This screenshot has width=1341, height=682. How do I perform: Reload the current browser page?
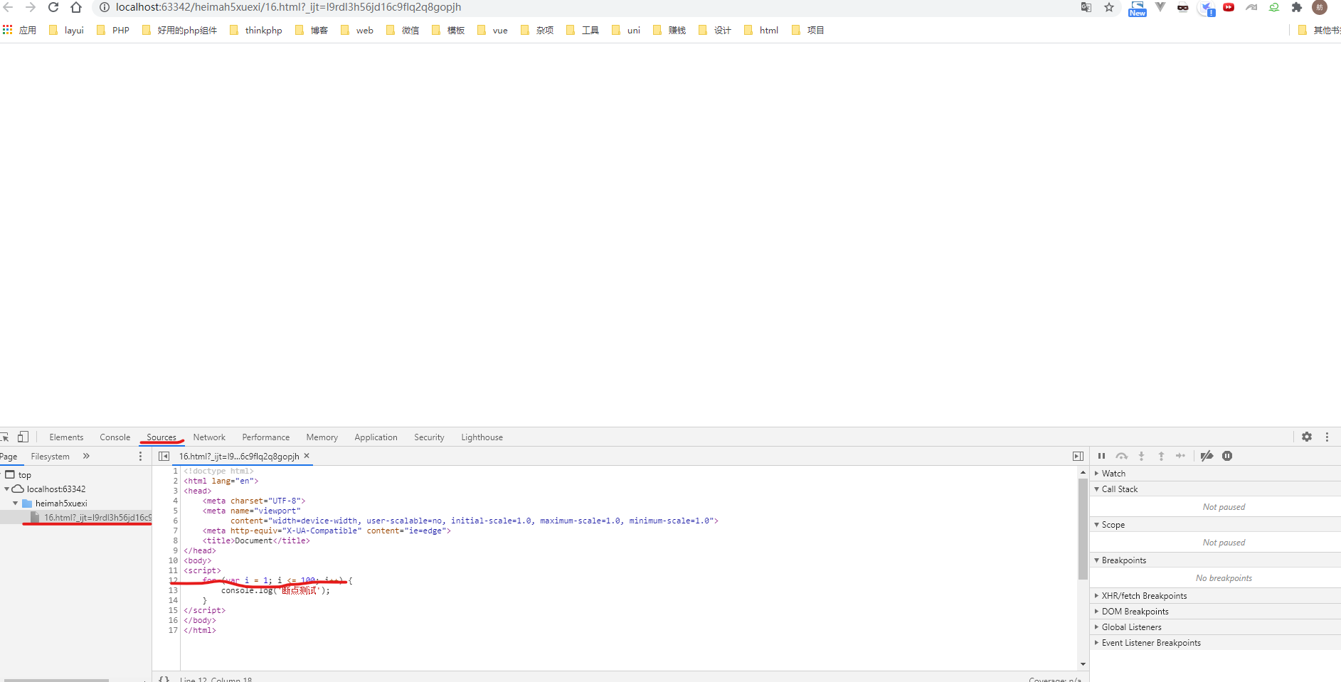[53, 7]
